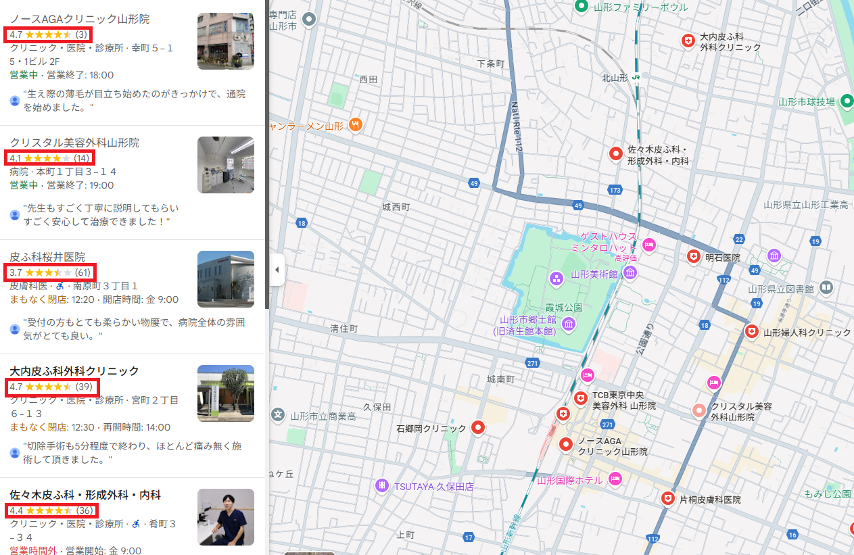Click the 4.7 rating of ノースAGAクリニック

coord(48,34)
